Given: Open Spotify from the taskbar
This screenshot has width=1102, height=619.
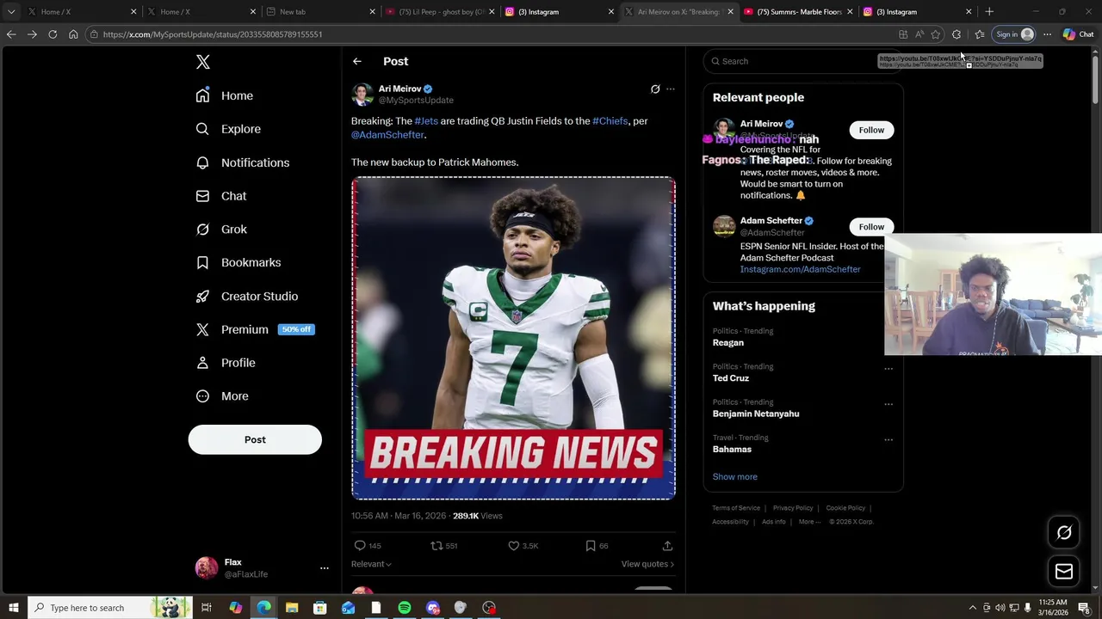Looking at the screenshot, I should point(405,608).
